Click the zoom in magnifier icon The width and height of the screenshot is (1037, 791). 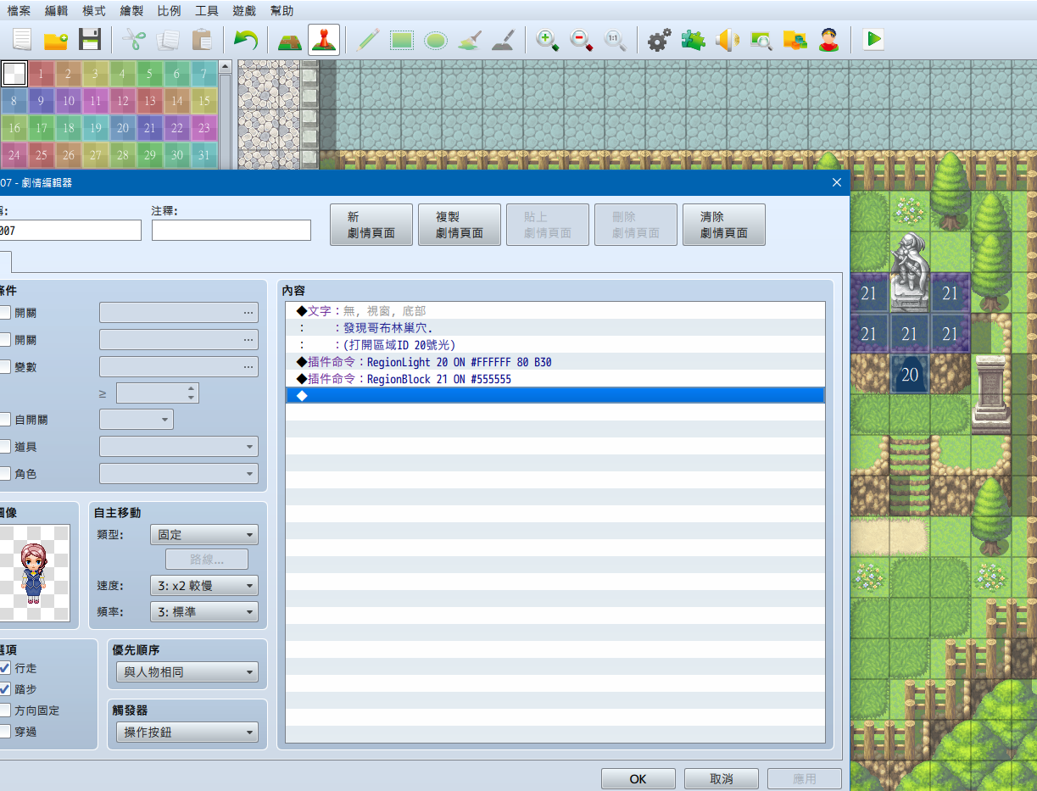coord(548,40)
